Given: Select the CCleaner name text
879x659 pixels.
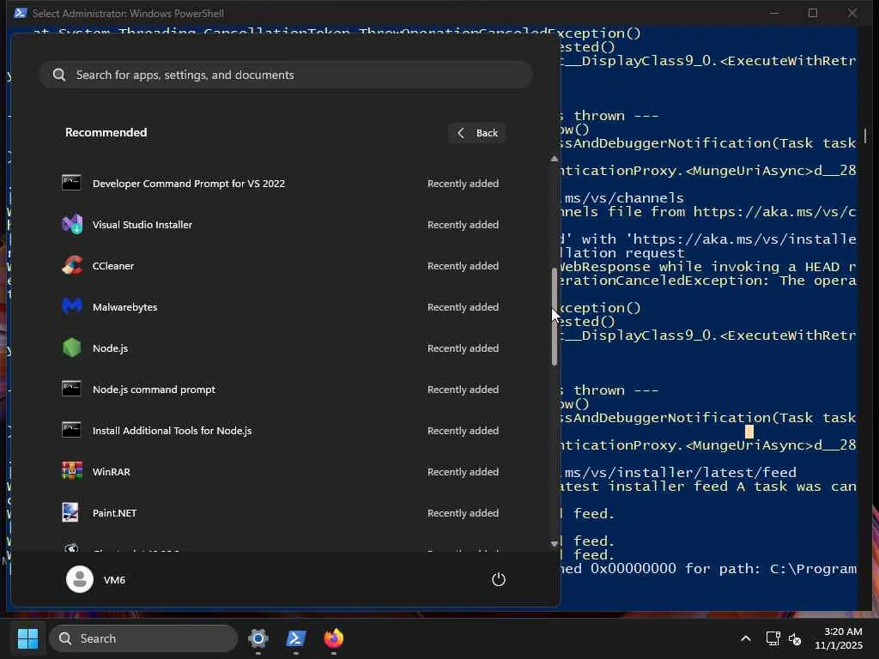Looking at the screenshot, I should tap(113, 266).
